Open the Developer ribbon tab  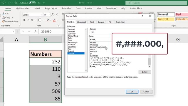click(111, 8)
